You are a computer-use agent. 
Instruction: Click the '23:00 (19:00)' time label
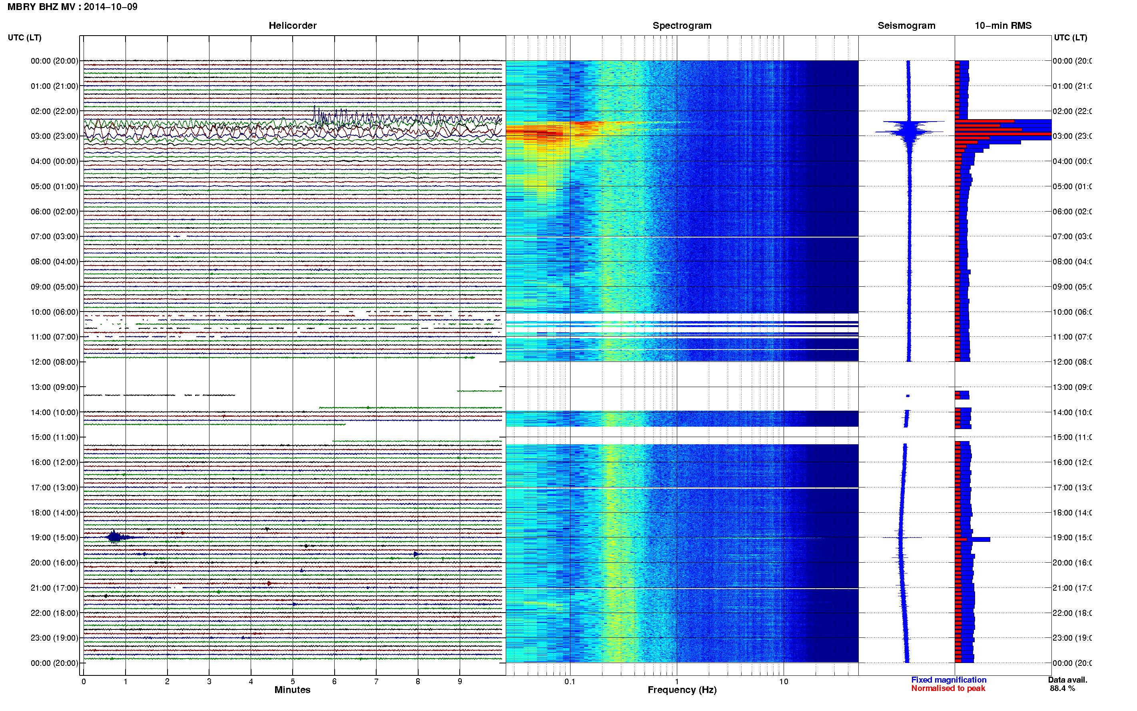pos(54,638)
